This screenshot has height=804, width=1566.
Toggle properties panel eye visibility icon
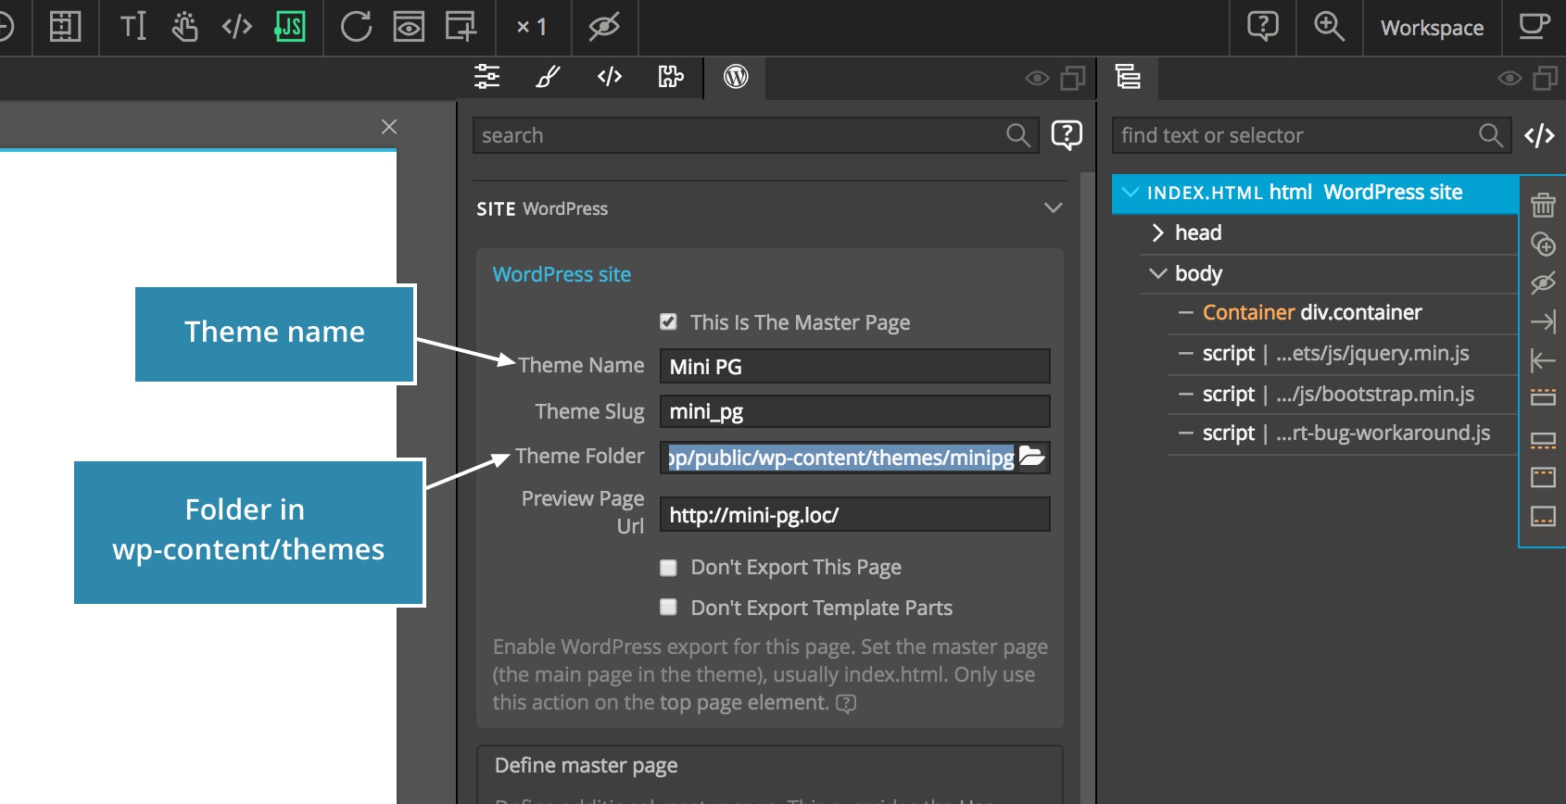pos(1037,79)
